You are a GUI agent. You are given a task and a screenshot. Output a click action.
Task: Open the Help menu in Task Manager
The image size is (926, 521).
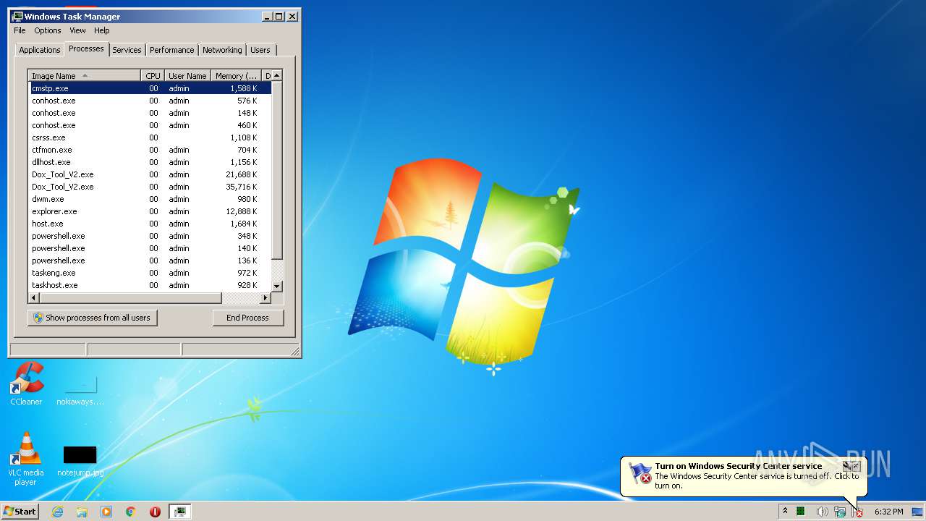(x=102, y=30)
